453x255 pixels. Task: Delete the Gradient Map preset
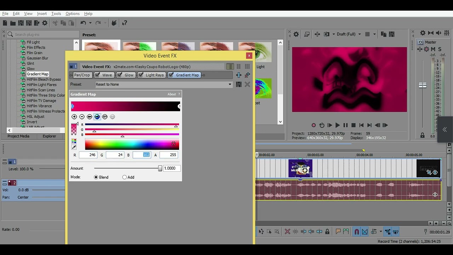click(247, 84)
